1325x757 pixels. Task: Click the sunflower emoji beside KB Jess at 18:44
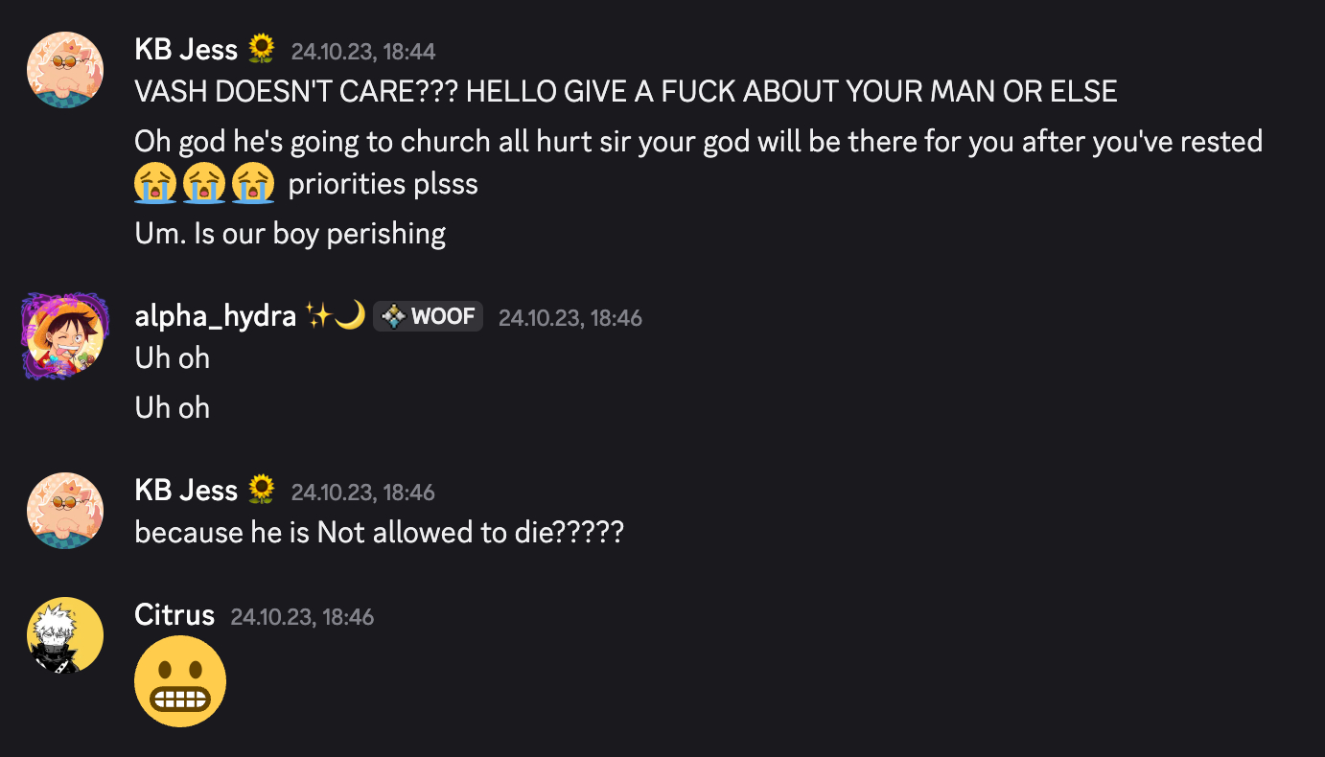[x=261, y=50]
